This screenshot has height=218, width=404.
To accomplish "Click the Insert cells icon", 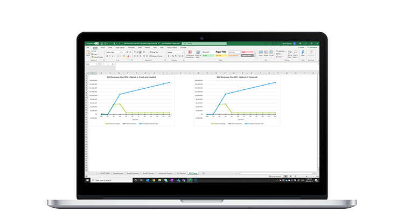I will click(x=261, y=53).
